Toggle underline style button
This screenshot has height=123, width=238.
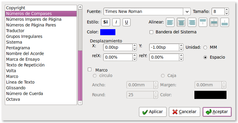[x=127, y=22]
